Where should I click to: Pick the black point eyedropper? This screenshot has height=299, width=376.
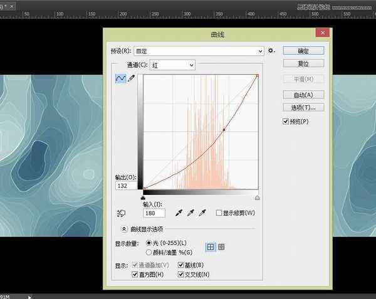(179, 213)
